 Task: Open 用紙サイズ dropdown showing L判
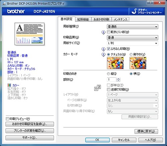(133, 43)
